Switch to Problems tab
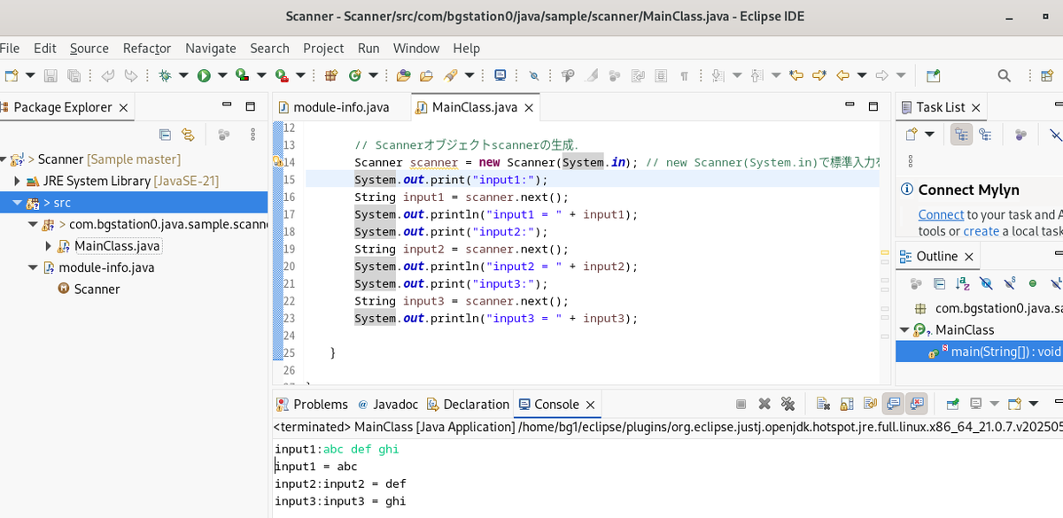Viewport: 1063px width, 518px height. [312, 404]
